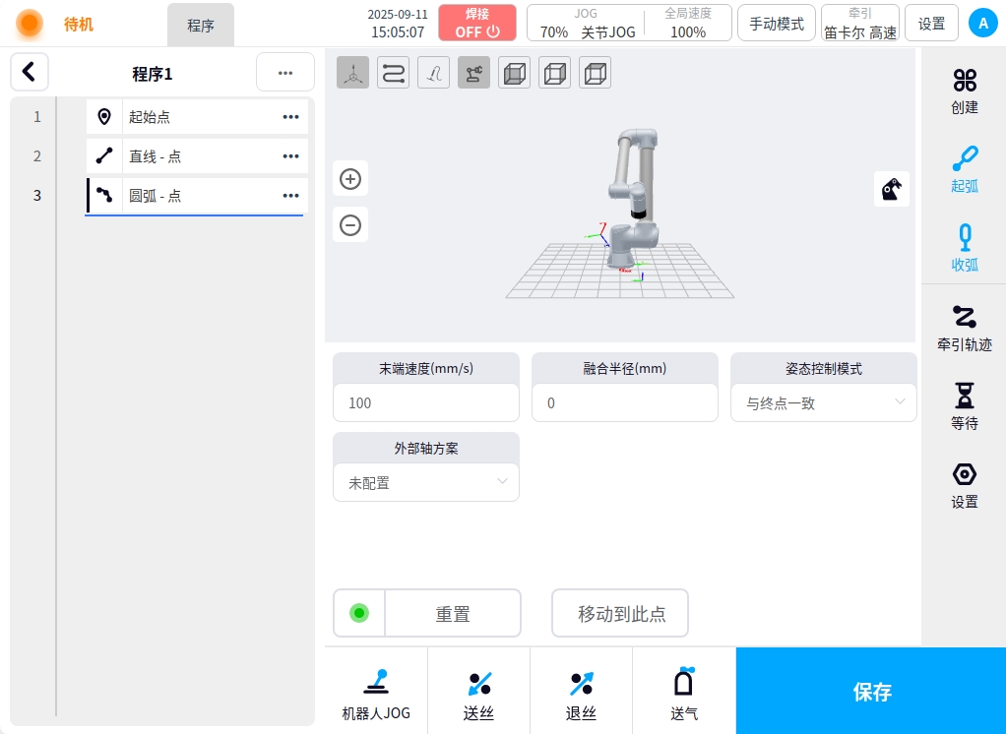Image resolution: width=1006 pixels, height=734 pixels.
Task: Toggle the coordinate axes display icon
Action: pyautogui.click(x=352, y=74)
